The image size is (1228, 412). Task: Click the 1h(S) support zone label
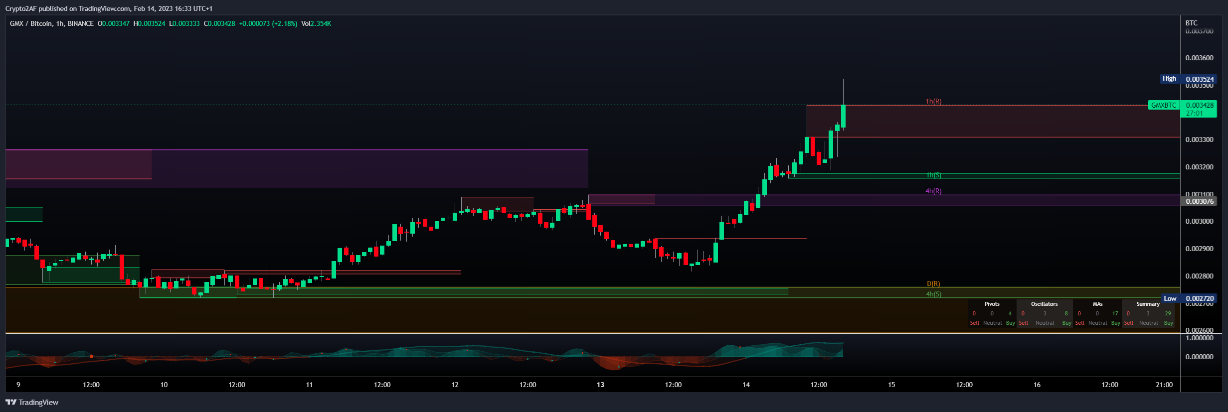[x=933, y=175]
